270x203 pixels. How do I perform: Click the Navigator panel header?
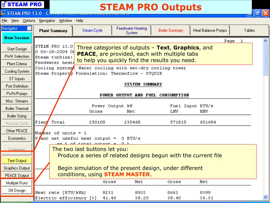(14, 28)
